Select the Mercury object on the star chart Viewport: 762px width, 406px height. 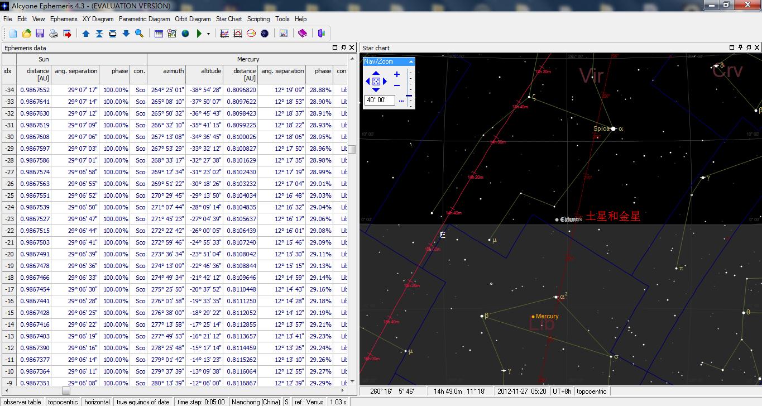click(533, 317)
